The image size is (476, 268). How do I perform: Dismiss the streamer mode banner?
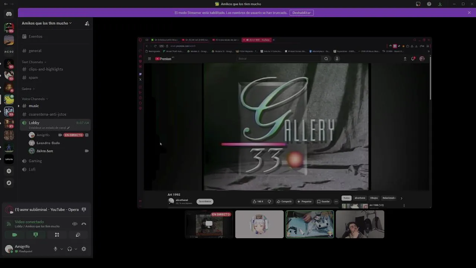click(469, 13)
